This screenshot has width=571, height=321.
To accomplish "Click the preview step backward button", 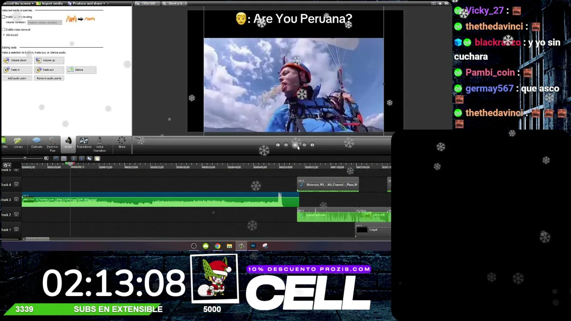I will coord(286,145).
